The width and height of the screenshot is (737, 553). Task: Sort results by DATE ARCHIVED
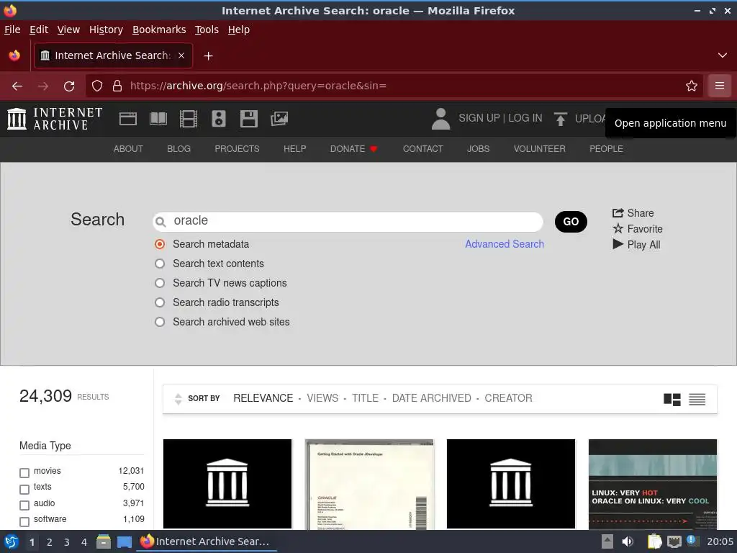point(431,398)
